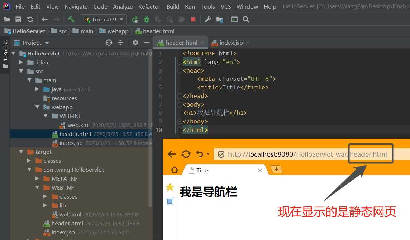The image size is (410, 240).
Task: Navigate back with the left arrow icon
Action: (44, 19)
